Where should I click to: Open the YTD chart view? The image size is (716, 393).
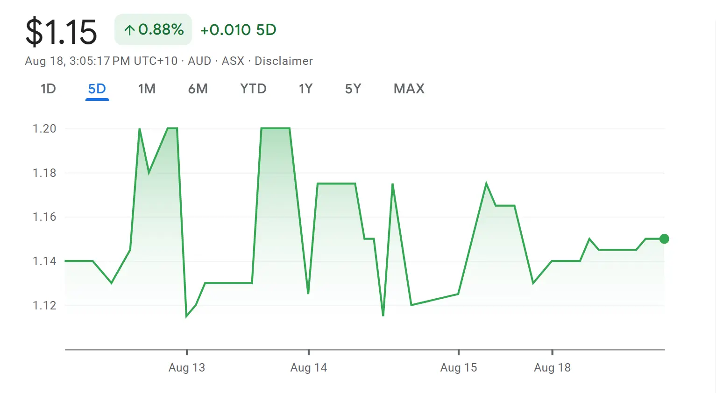click(253, 89)
